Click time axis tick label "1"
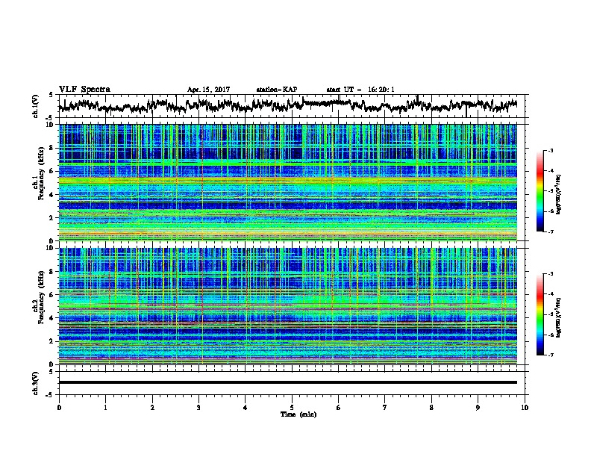 (105, 408)
